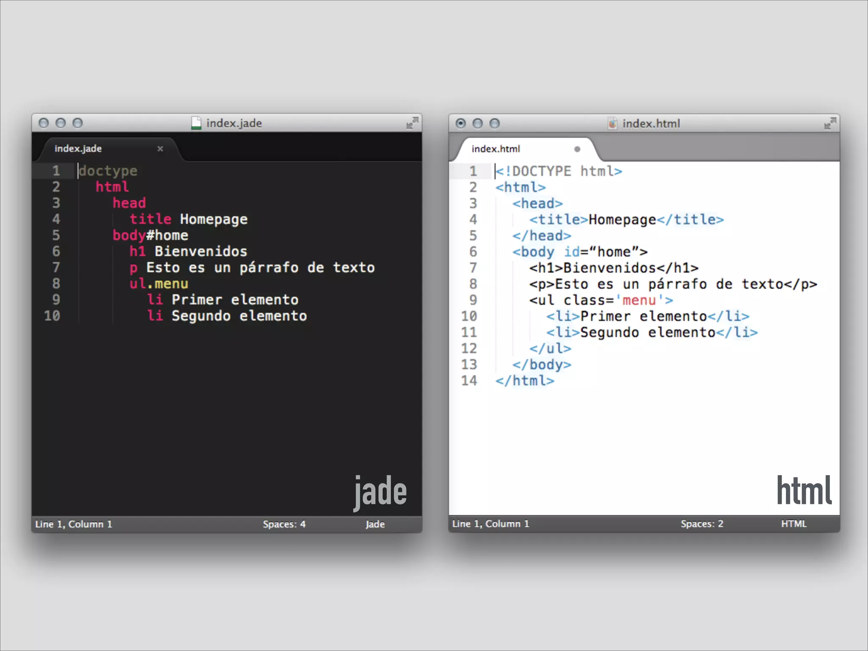Image resolution: width=868 pixels, height=651 pixels.
Task: Click 'html' on line 2 of jade editor
Action: (x=112, y=187)
